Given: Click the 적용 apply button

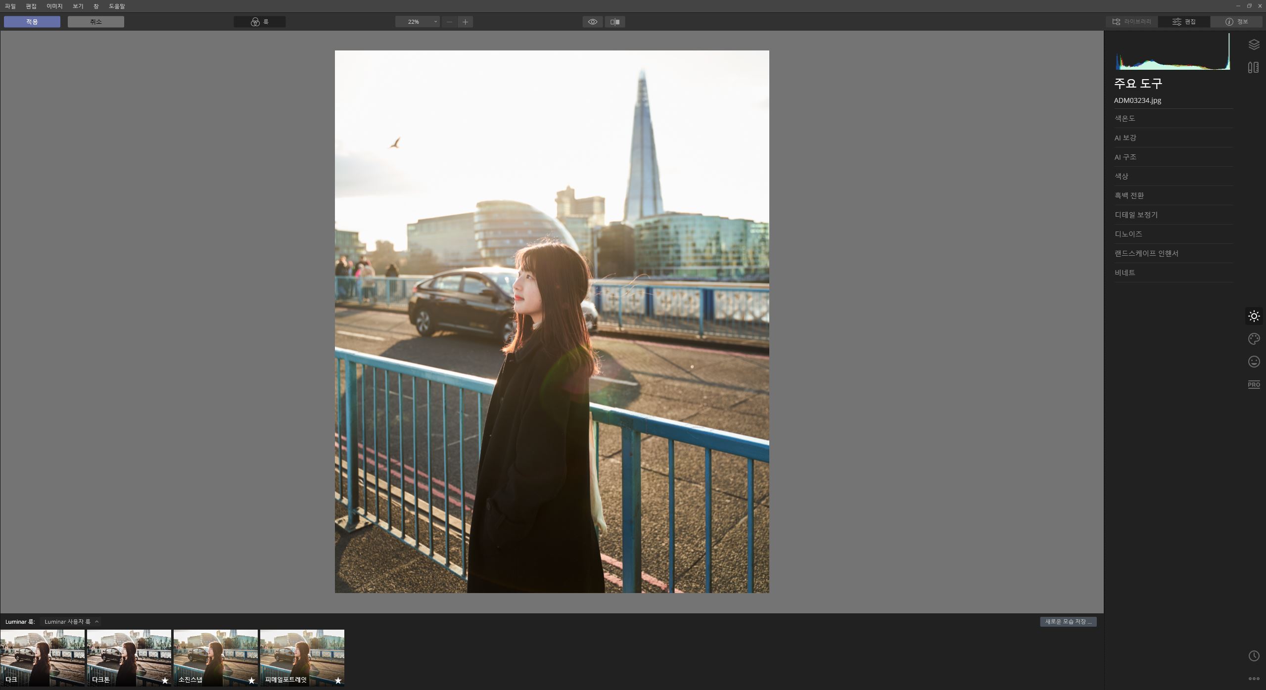Looking at the screenshot, I should point(32,22).
